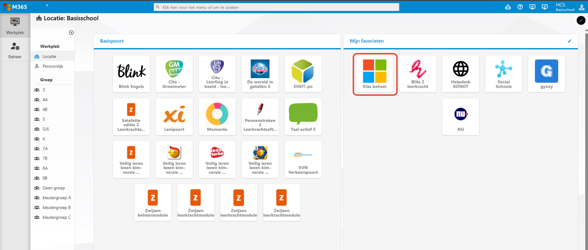Open Helpdesk KONOT favorite
588x250 pixels.
pyautogui.click(x=461, y=74)
